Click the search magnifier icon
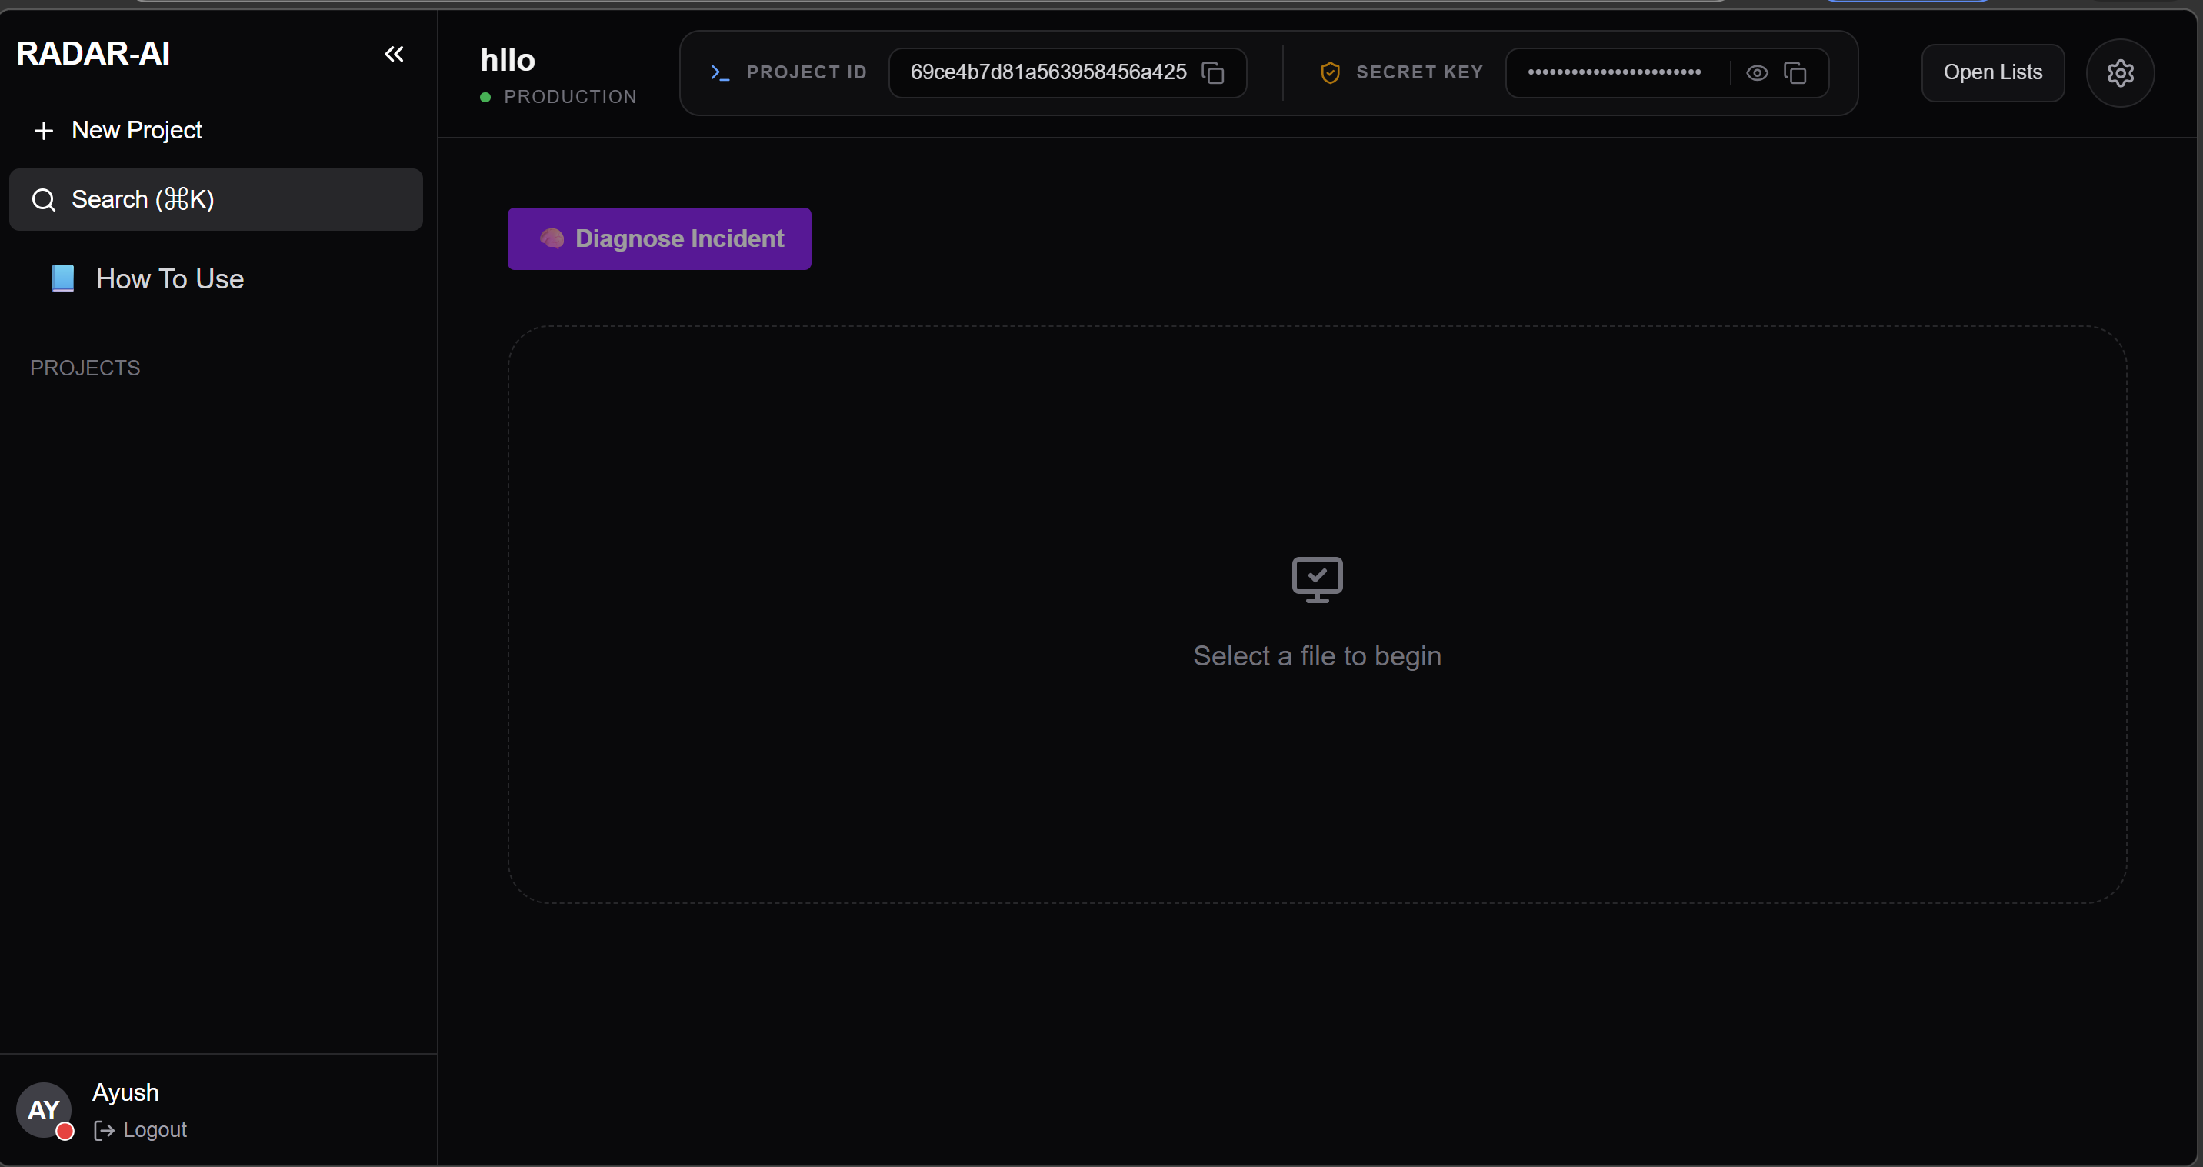 pyautogui.click(x=44, y=200)
